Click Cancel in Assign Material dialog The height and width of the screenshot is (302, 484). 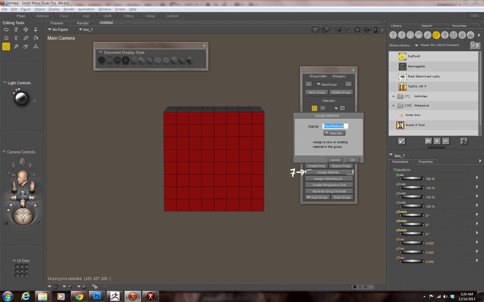[335, 160]
